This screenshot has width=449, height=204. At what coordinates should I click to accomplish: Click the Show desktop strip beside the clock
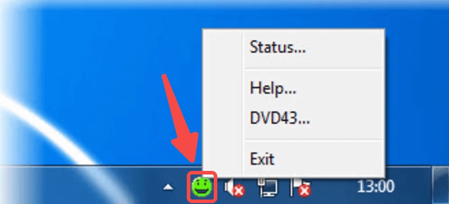[x=441, y=186]
